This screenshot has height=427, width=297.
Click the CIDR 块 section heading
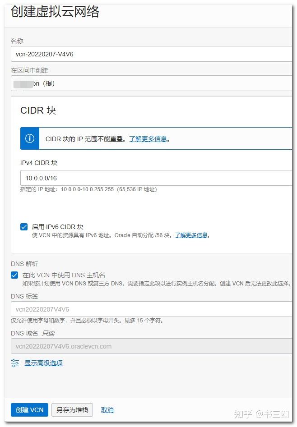(x=38, y=110)
